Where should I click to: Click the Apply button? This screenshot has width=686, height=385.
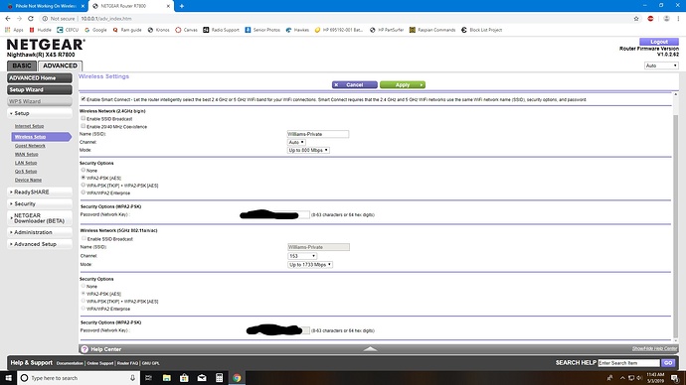point(403,84)
